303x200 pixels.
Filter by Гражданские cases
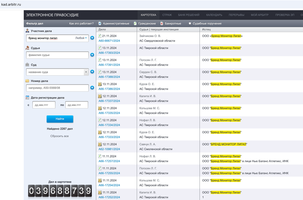[147, 24]
